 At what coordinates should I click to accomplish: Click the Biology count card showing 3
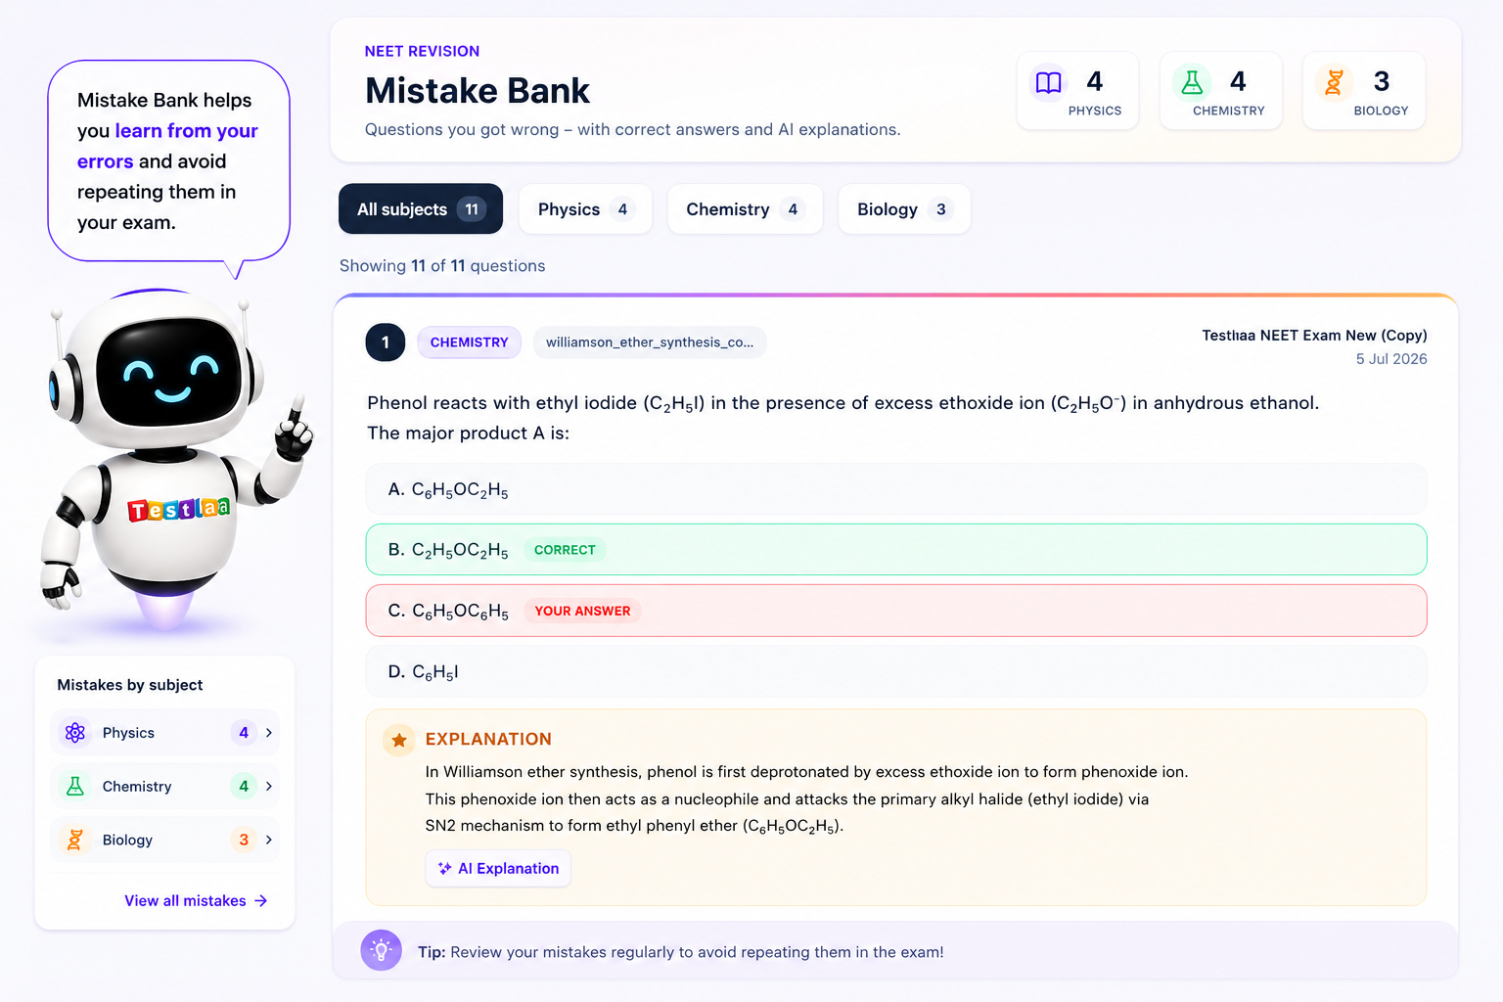(1364, 91)
